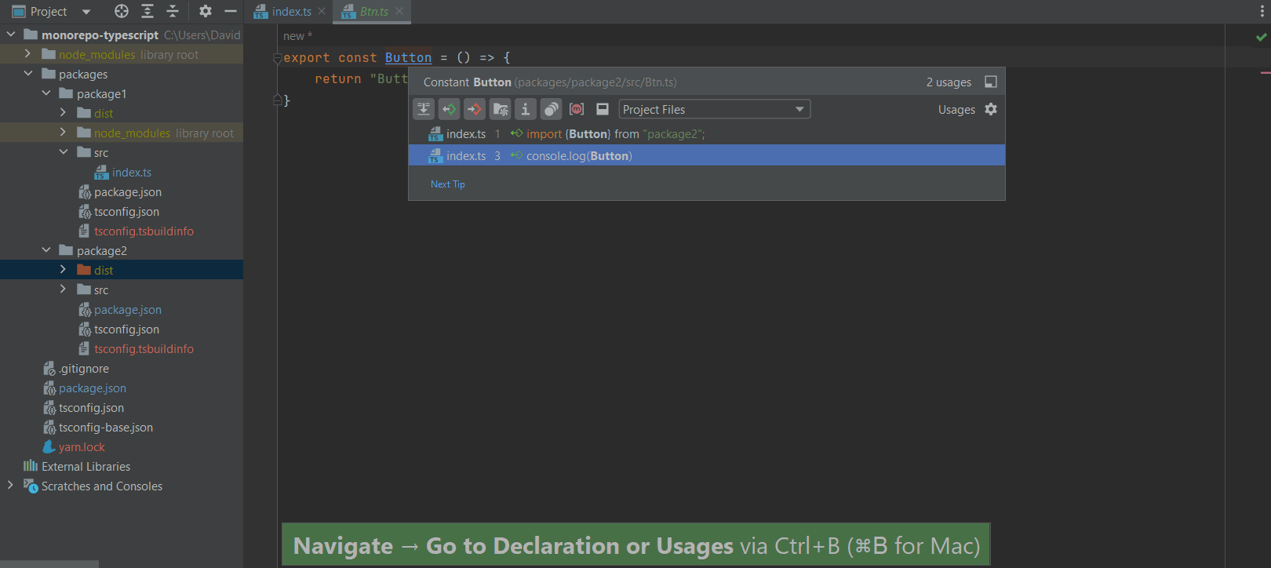1271x568 pixels.
Task: Close the Btn.ts editor tab
Action: coord(399,11)
